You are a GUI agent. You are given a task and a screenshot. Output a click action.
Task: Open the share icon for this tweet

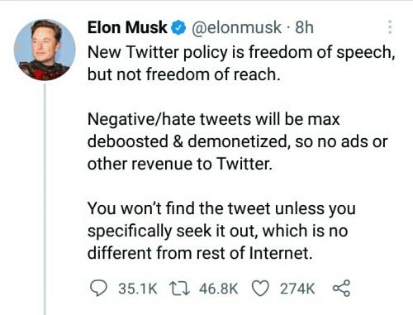point(341,289)
